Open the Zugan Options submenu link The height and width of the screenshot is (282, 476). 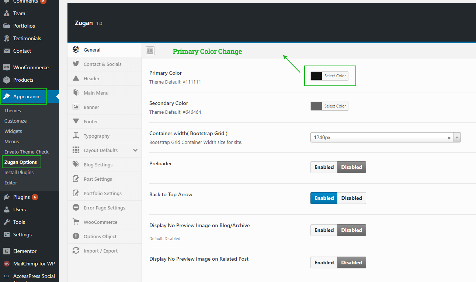pos(21,162)
